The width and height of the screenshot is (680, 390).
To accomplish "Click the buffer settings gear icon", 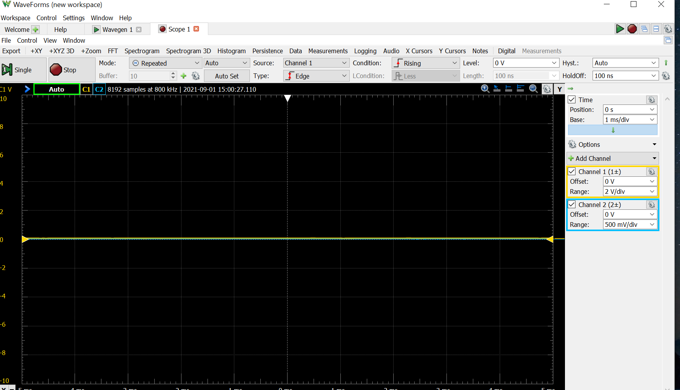I will pos(196,76).
